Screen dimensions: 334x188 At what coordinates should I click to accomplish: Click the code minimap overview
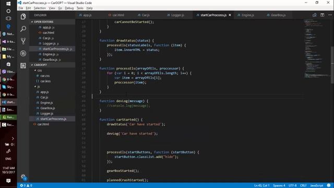tap(317, 49)
